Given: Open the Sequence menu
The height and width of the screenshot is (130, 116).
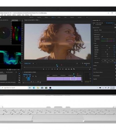Looking at the screenshot, I should point(9,15).
